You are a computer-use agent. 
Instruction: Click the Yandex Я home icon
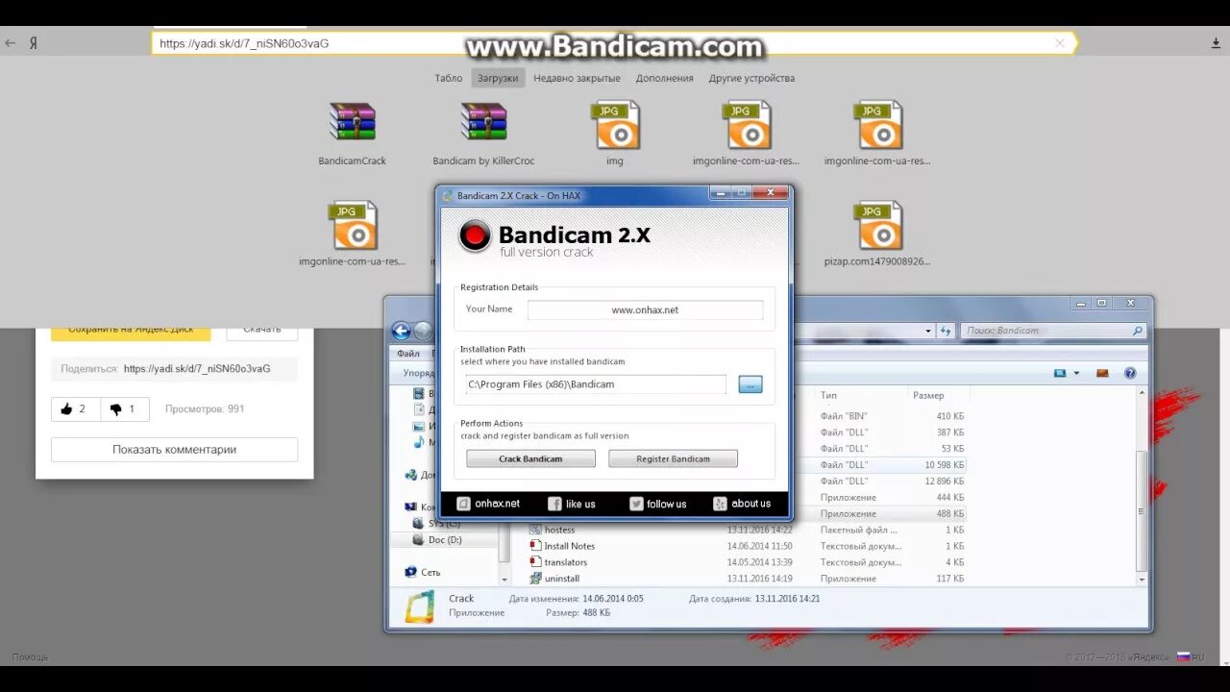pos(34,43)
